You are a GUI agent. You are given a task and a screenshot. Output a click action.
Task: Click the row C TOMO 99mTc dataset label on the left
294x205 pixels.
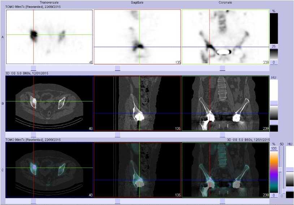pyautogui.click(x=33, y=140)
